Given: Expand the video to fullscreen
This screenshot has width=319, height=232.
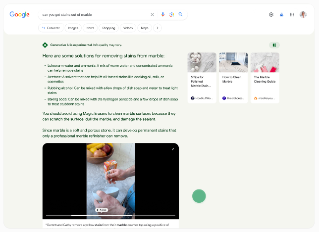Looking at the screenshot, I should coord(173,149).
